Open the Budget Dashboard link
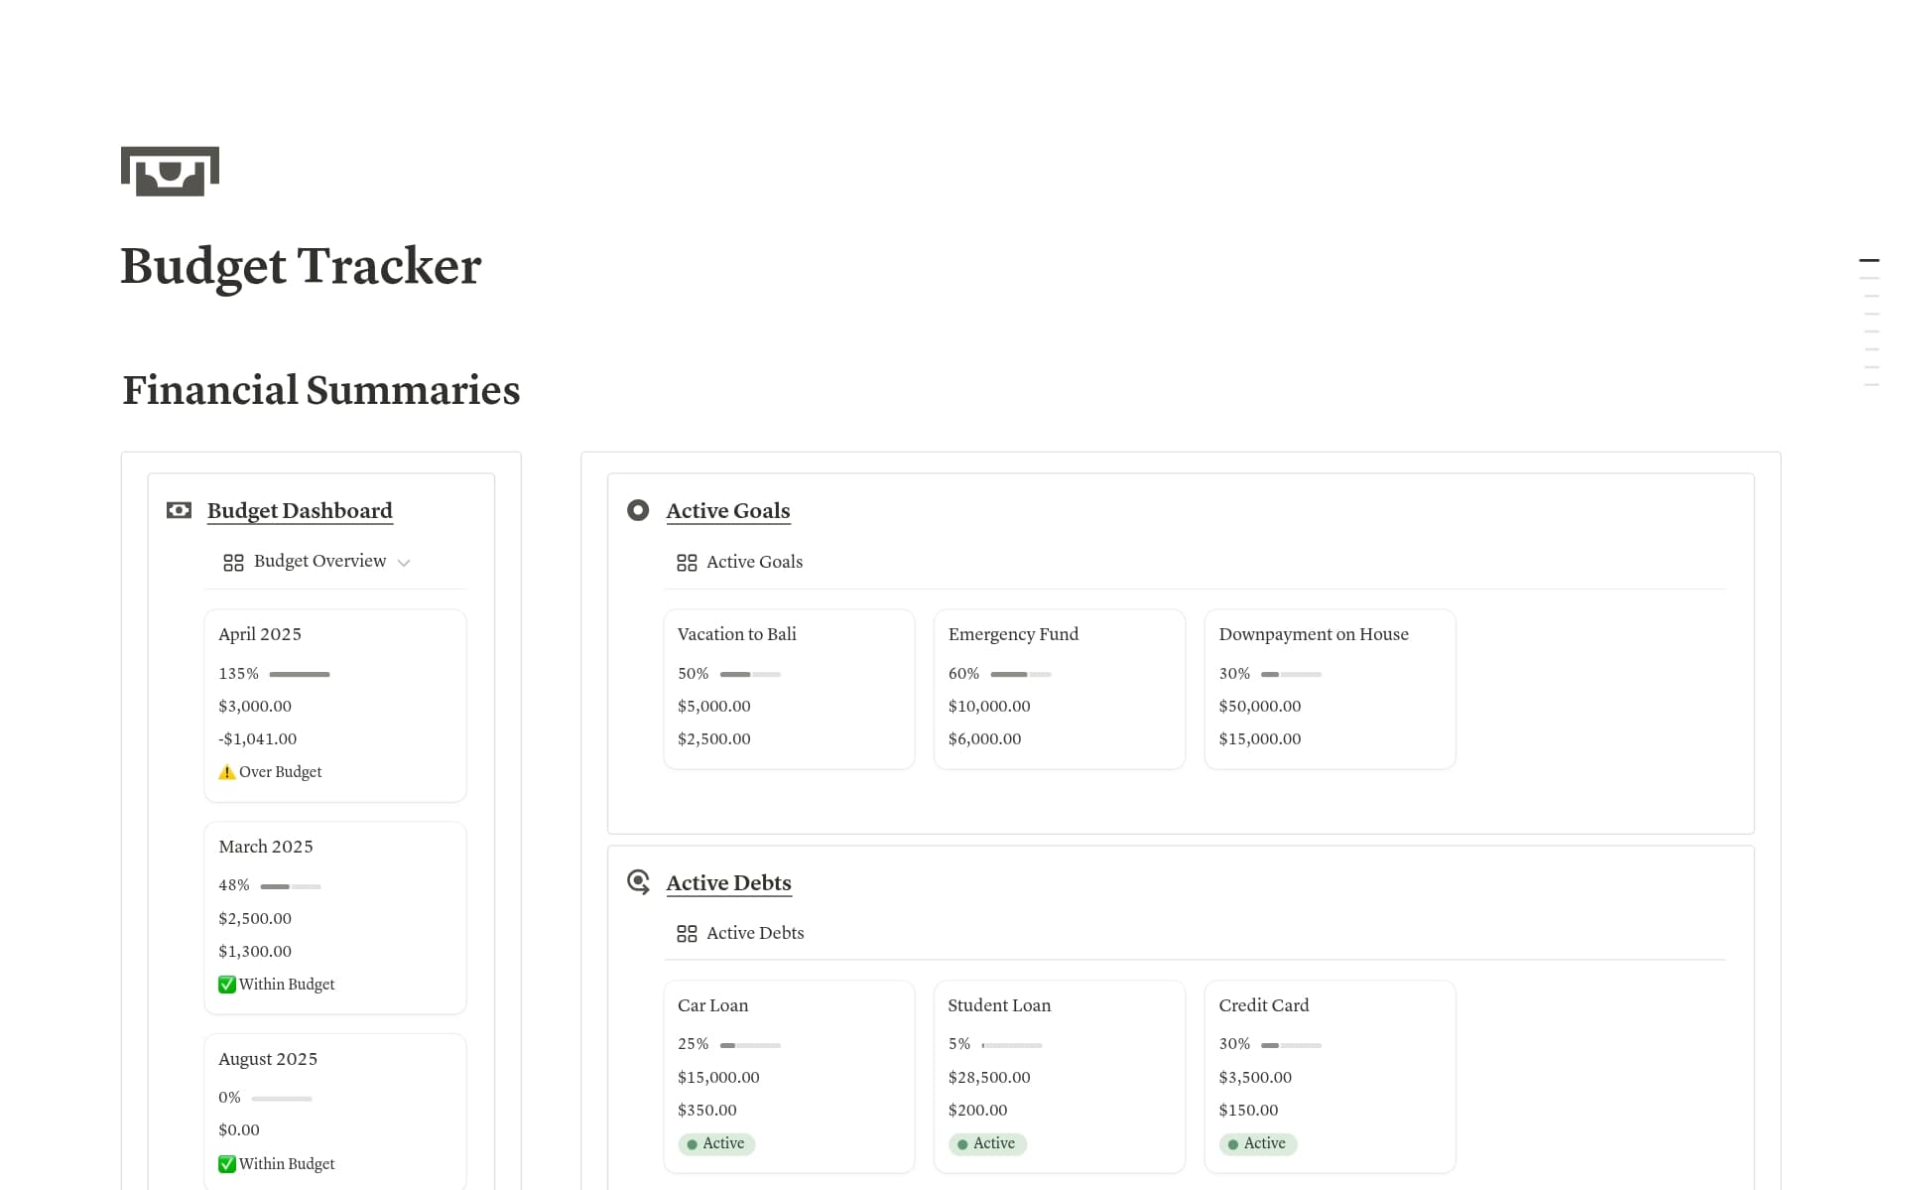This screenshot has width=1905, height=1190. pyautogui.click(x=300, y=510)
